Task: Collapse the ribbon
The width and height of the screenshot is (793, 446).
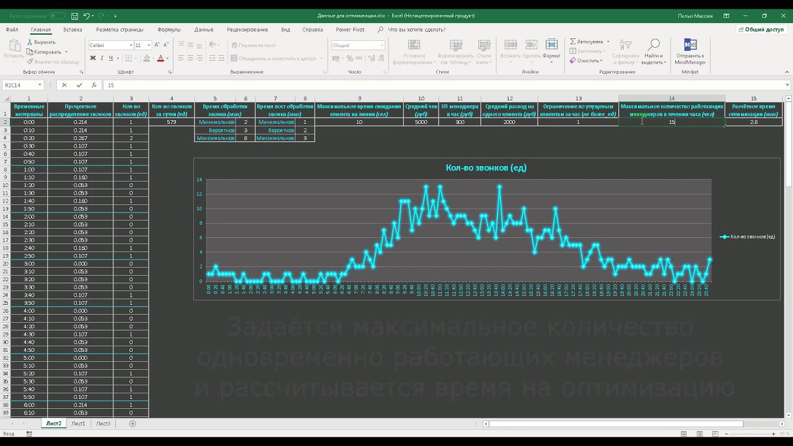Action: click(x=786, y=72)
